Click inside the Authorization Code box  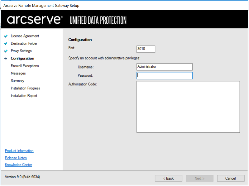pos(188,107)
